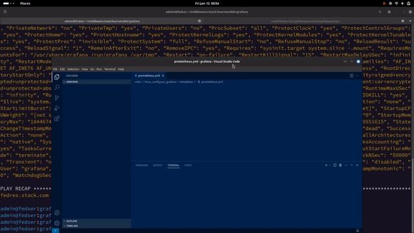The width and height of the screenshot is (414, 233).
Task: Open the terminal tab list dropdown arrow
Action: coord(410,21)
